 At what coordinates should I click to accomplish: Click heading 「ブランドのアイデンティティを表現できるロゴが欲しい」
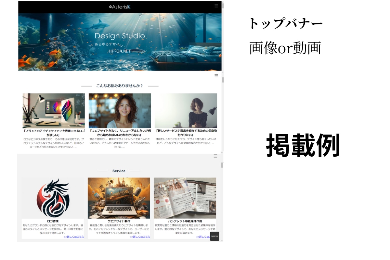click(x=54, y=133)
